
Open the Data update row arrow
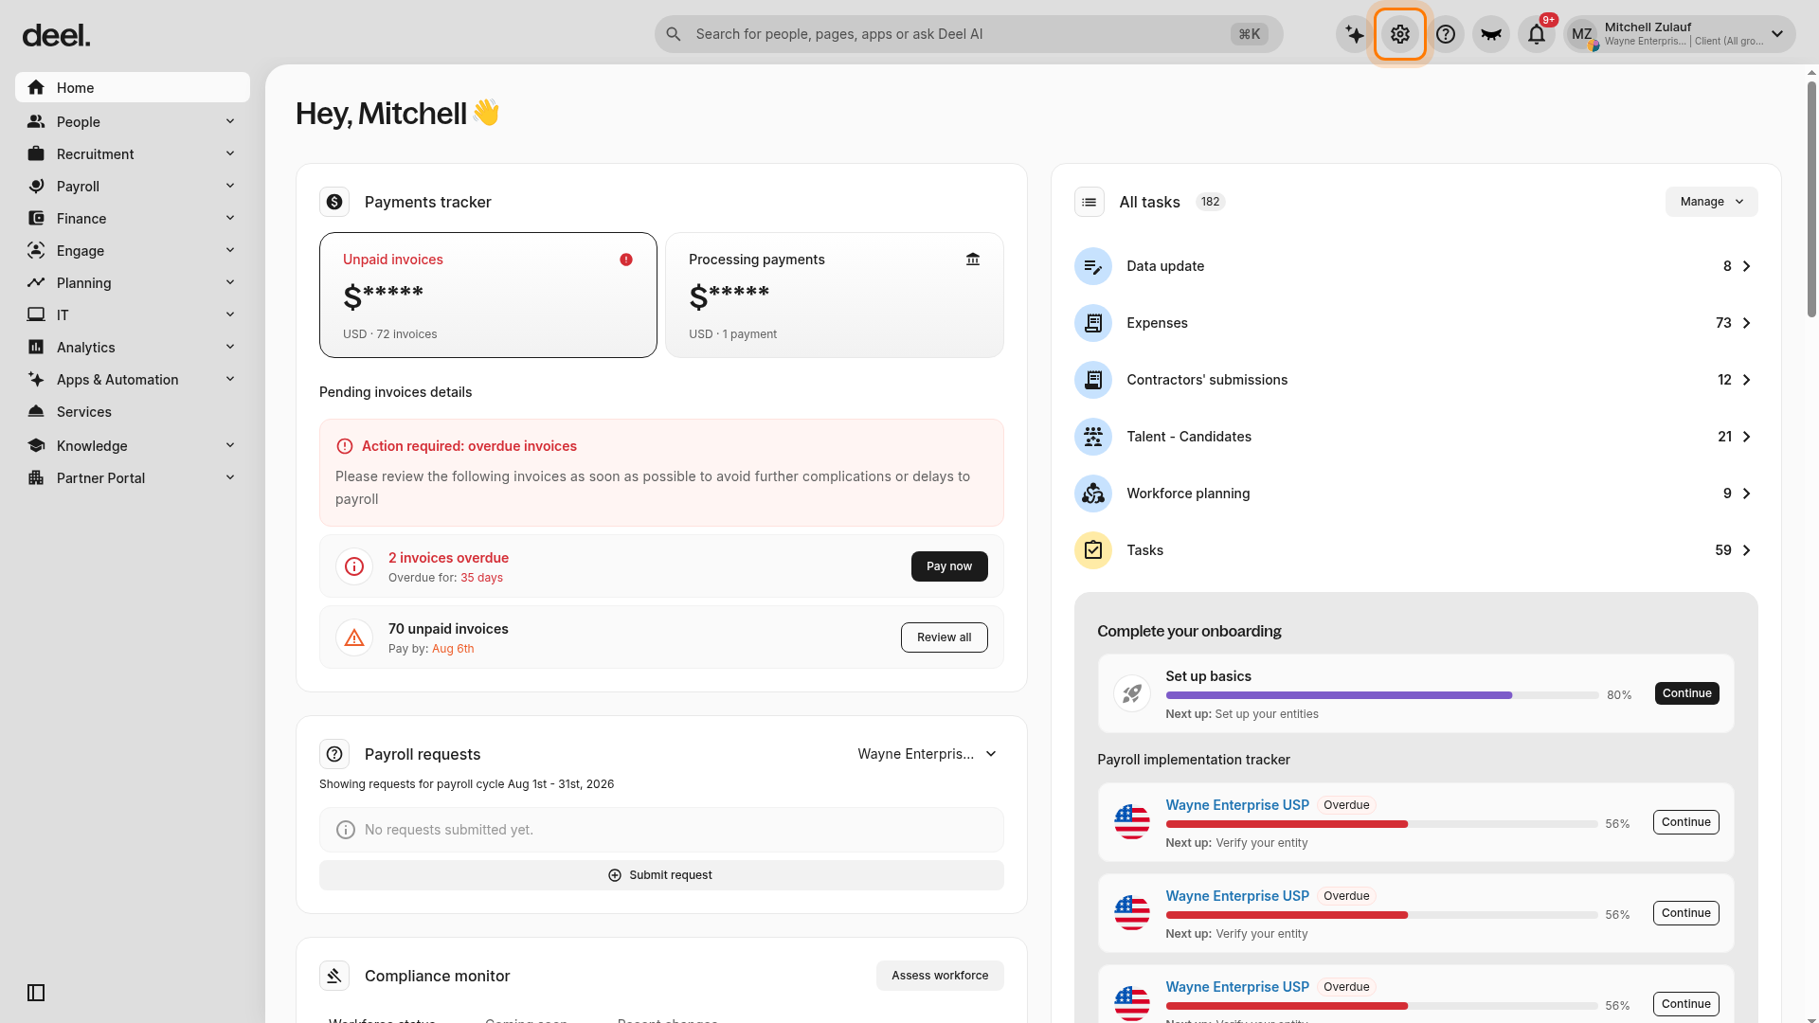(1747, 266)
